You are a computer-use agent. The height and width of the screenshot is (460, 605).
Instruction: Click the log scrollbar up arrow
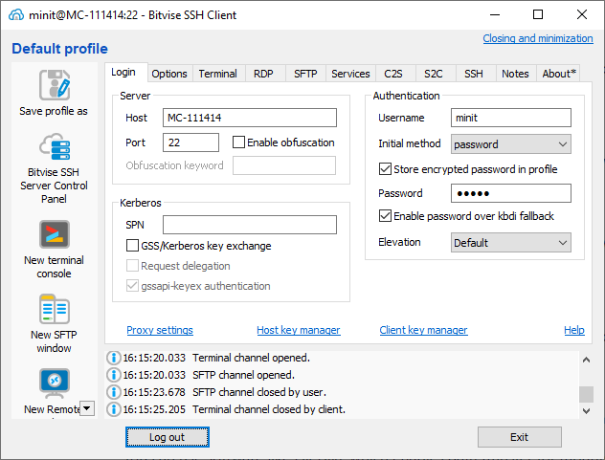586,360
